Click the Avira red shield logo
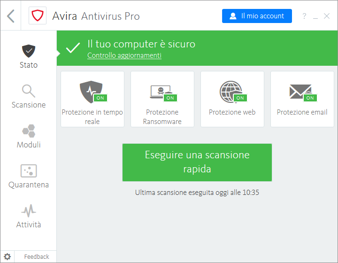This screenshot has height=263, width=338. point(37,16)
